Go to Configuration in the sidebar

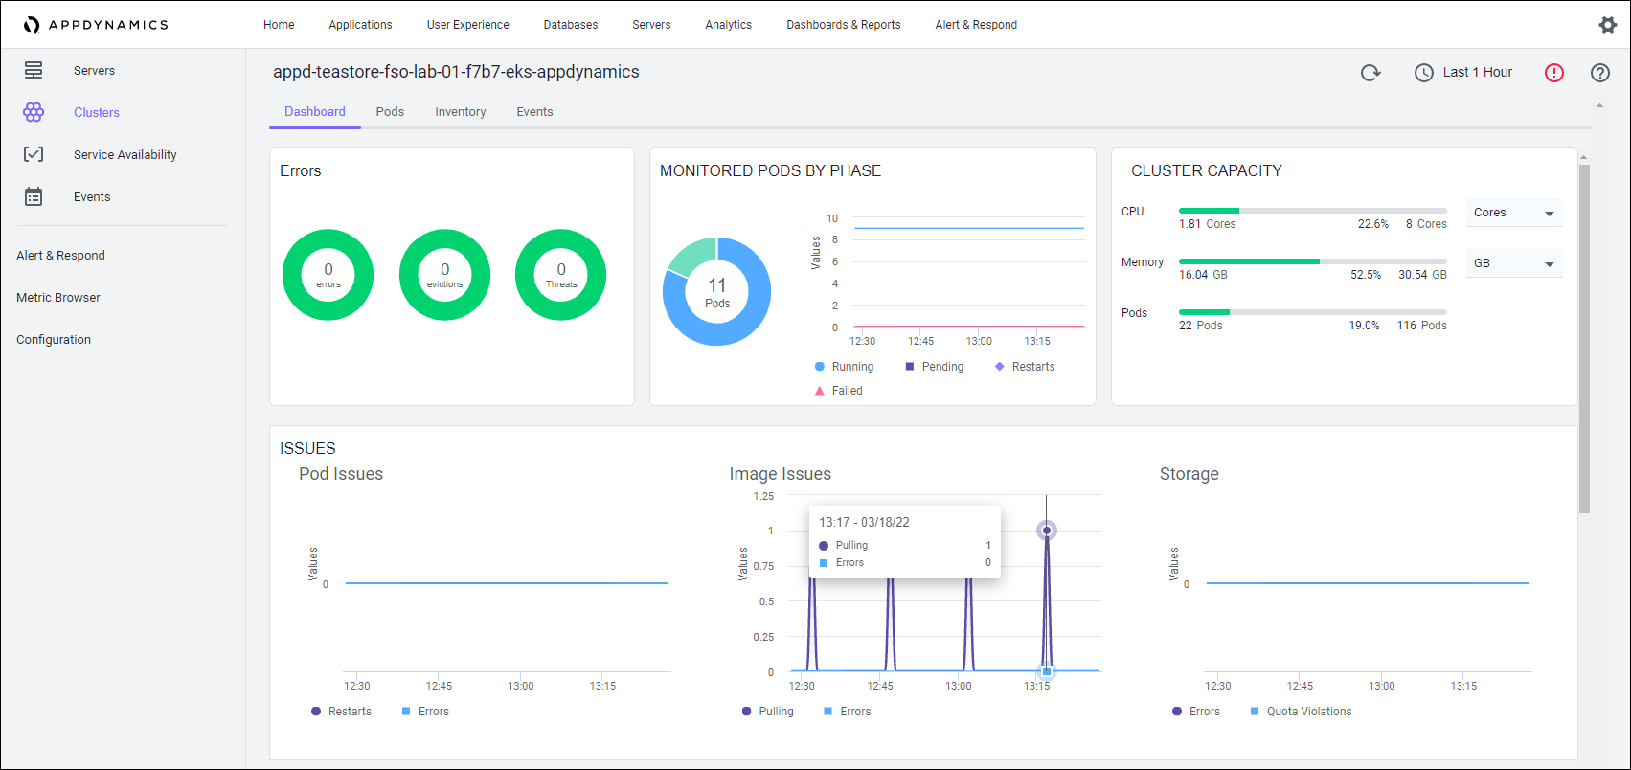pos(54,340)
